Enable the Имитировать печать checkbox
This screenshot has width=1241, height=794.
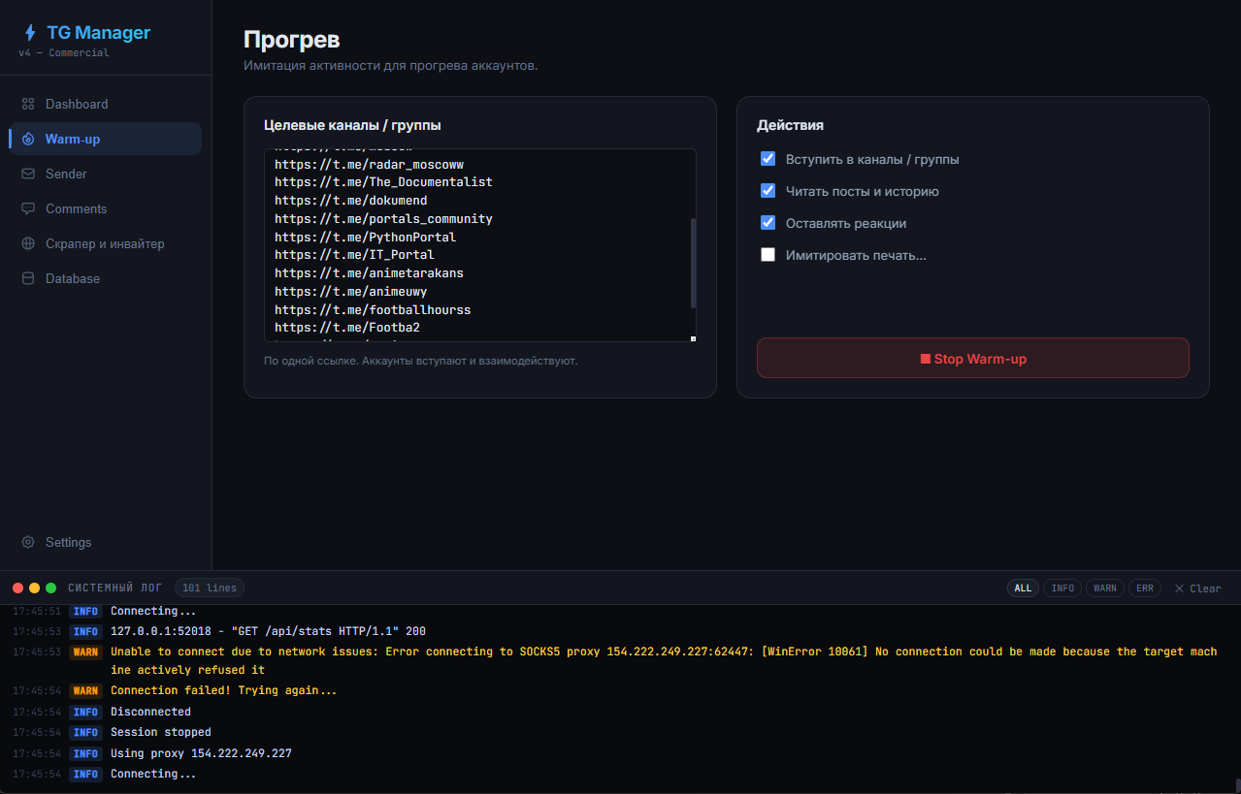(767, 255)
